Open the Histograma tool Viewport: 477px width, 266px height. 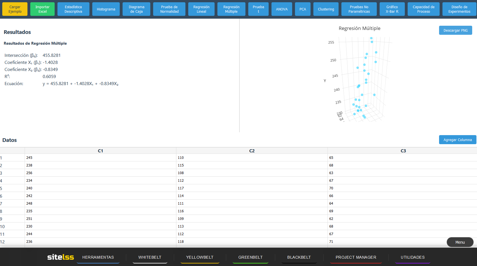click(x=106, y=9)
